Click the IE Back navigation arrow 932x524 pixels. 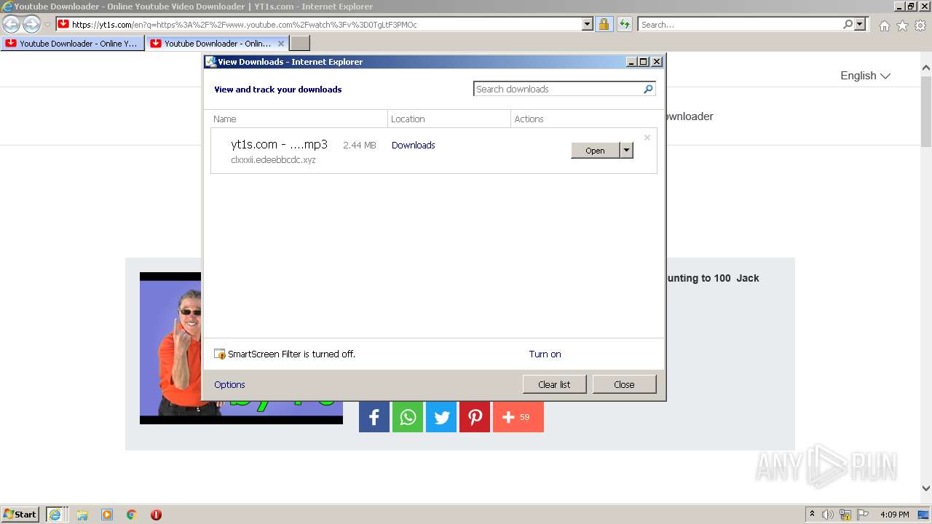(x=12, y=24)
